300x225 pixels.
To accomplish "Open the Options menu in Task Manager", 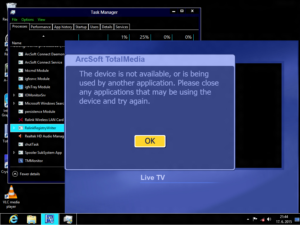I will pyautogui.click(x=27, y=20).
